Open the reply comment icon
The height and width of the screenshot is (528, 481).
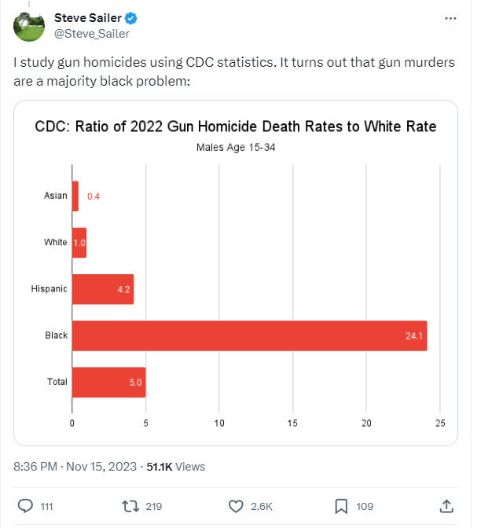click(25, 506)
